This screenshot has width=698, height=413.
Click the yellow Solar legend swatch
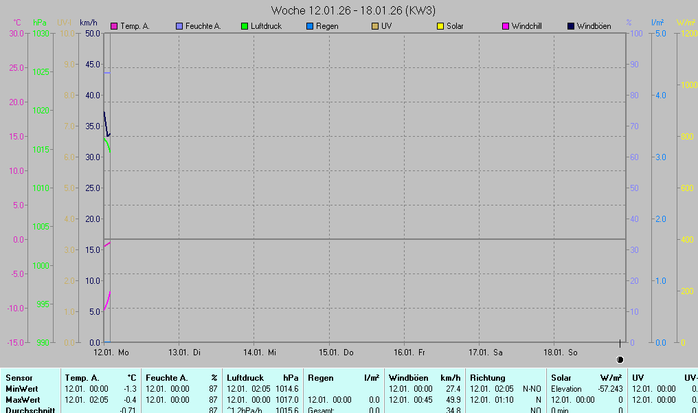coord(440,26)
